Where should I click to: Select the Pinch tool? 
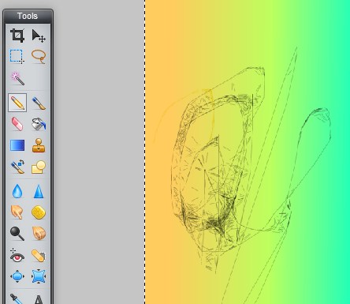(x=39, y=276)
